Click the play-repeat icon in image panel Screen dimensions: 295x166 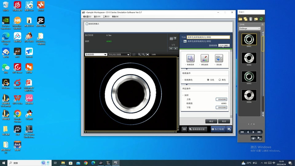pyautogui.click(x=259, y=138)
